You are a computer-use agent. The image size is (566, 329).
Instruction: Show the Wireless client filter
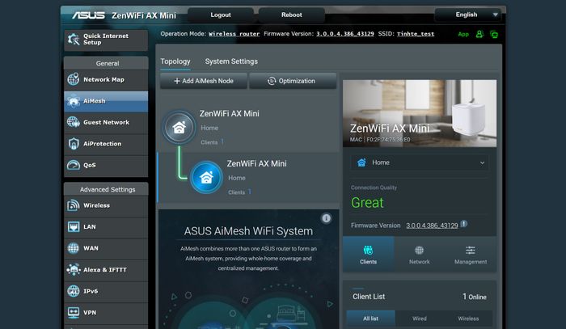click(468, 318)
